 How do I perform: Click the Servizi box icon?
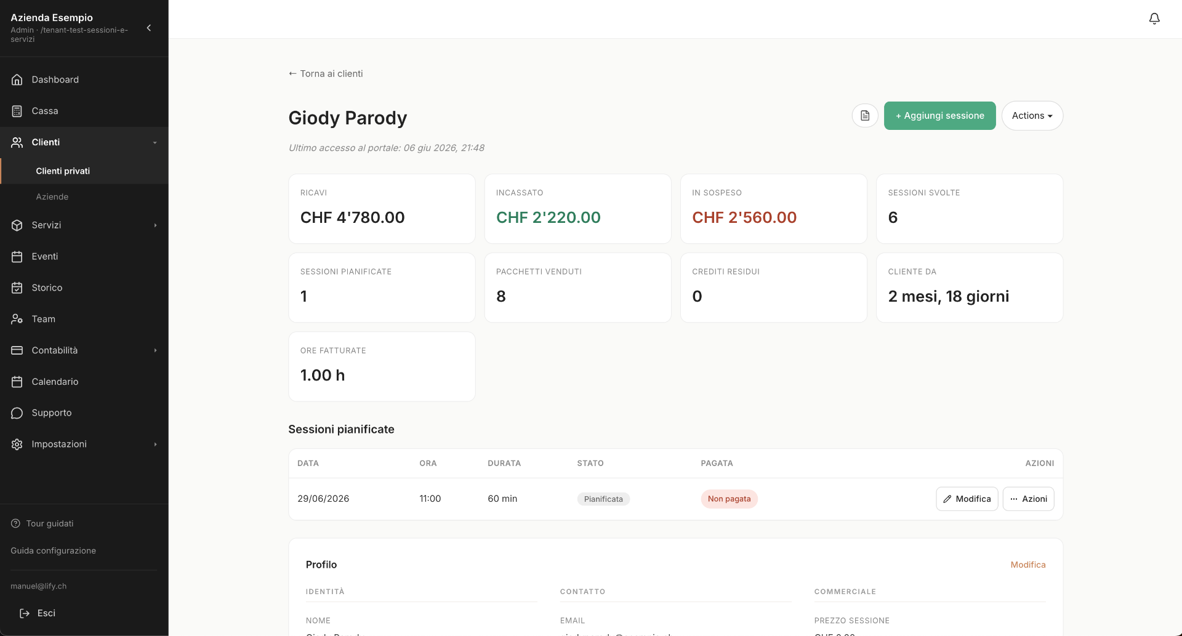tap(17, 225)
